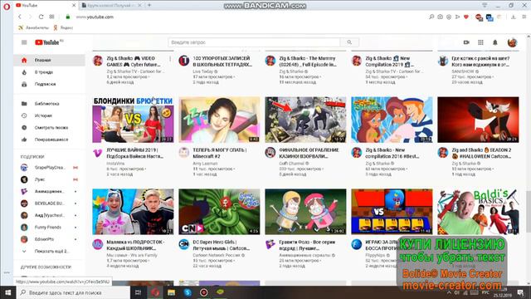Open Opera tab list menu in title bar
Screen dimensions: 531x299
[x=485, y=5]
